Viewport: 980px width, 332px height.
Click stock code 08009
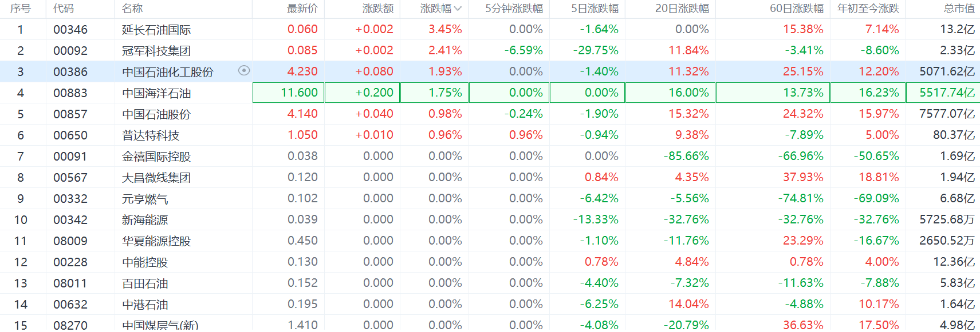pyautogui.click(x=70, y=241)
